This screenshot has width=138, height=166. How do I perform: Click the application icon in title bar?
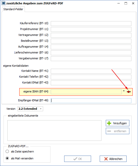(x=4, y=3)
